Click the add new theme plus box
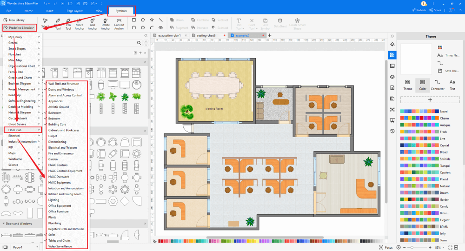The width and height of the screenshot is (465, 251). point(430,100)
